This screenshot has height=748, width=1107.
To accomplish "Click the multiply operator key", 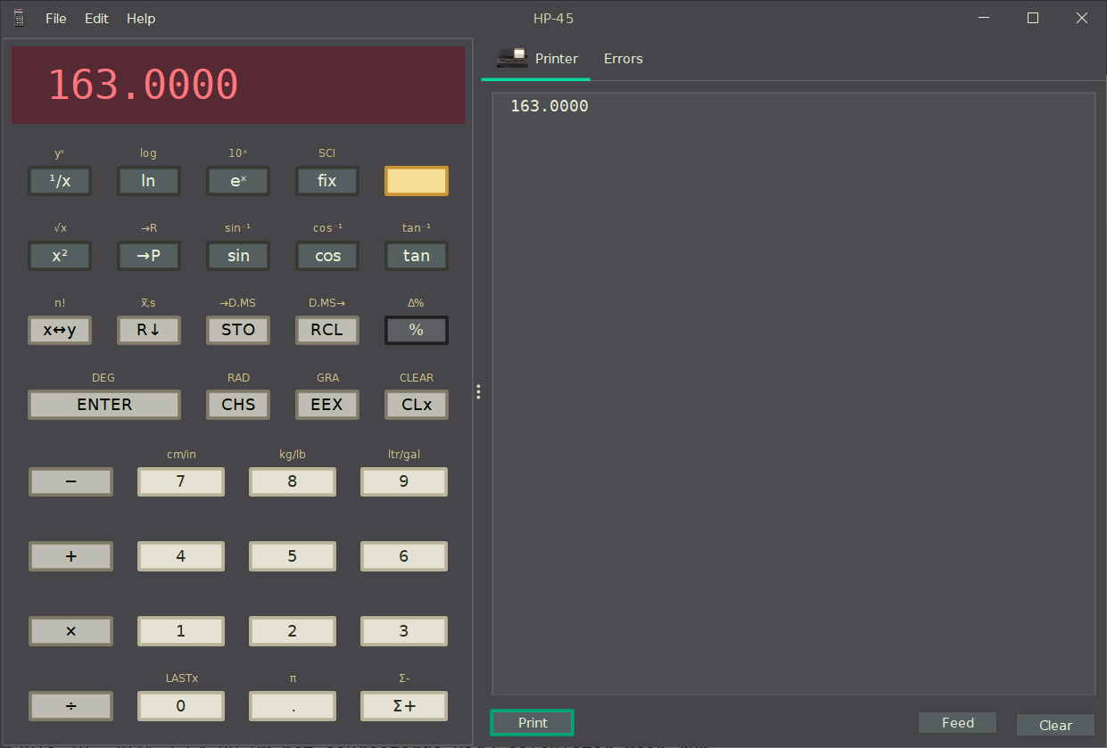I will [x=71, y=631].
